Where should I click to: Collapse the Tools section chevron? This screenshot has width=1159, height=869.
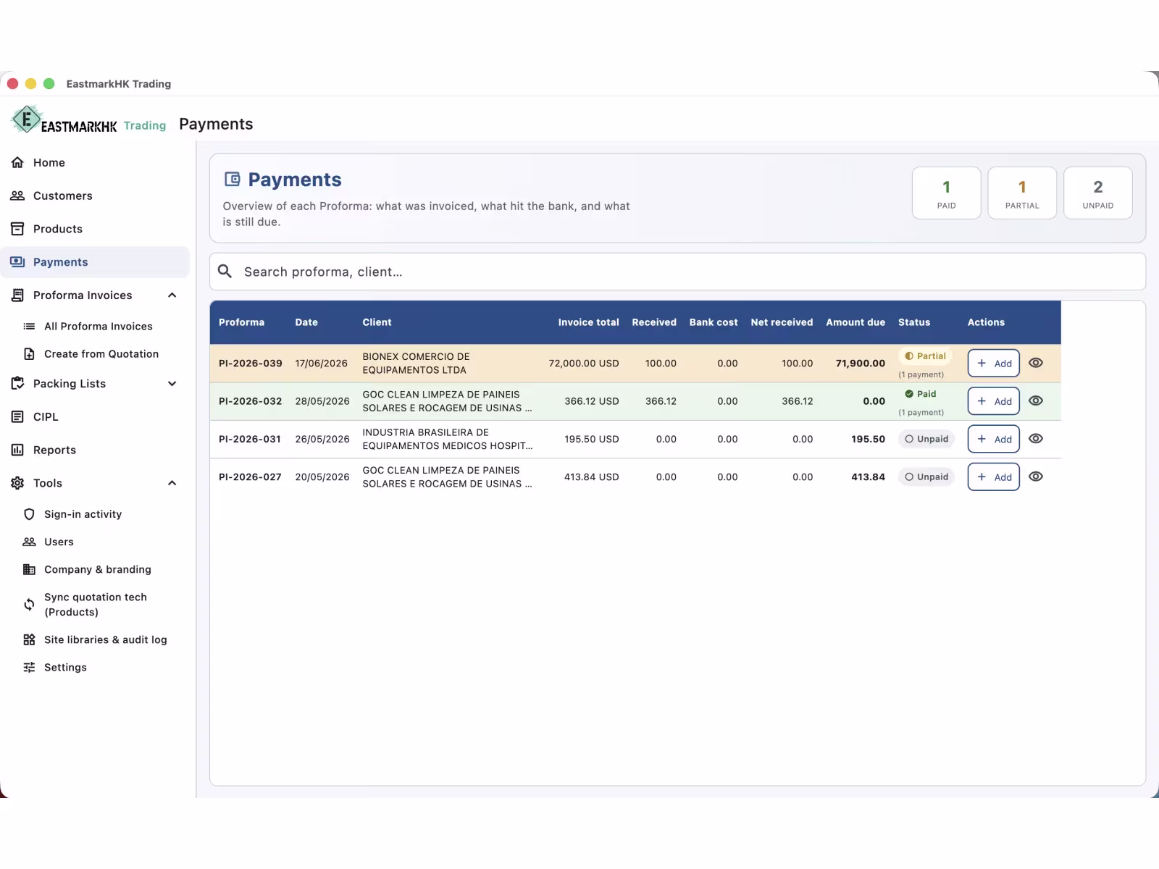[x=172, y=483]
